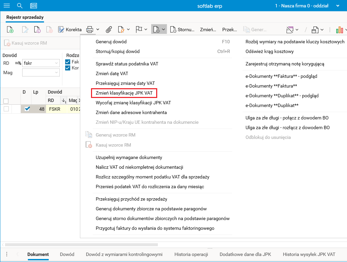Toggle the D column checkmark for row 48
347x262 pixels.
click(27, 109)
